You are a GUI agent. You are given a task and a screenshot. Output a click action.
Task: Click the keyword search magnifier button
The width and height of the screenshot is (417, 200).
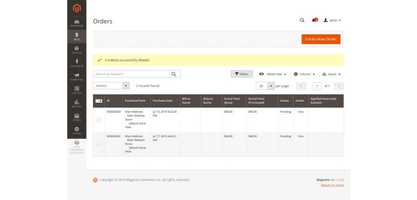[173, 74]
